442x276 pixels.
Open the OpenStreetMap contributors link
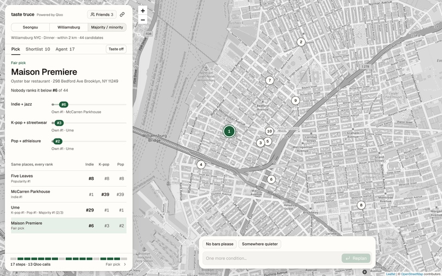412,274
